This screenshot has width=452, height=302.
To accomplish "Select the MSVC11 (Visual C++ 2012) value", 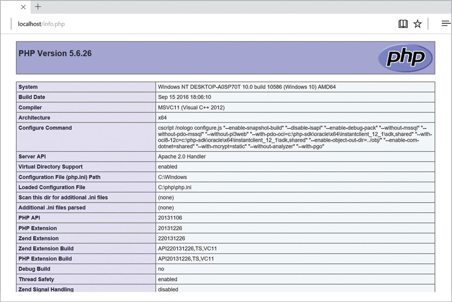I will 191,107.
